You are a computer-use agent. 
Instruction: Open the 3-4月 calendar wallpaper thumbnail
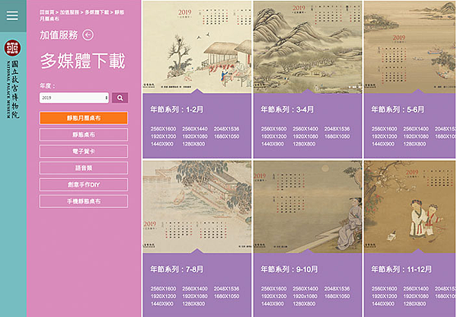click(308, 47)
